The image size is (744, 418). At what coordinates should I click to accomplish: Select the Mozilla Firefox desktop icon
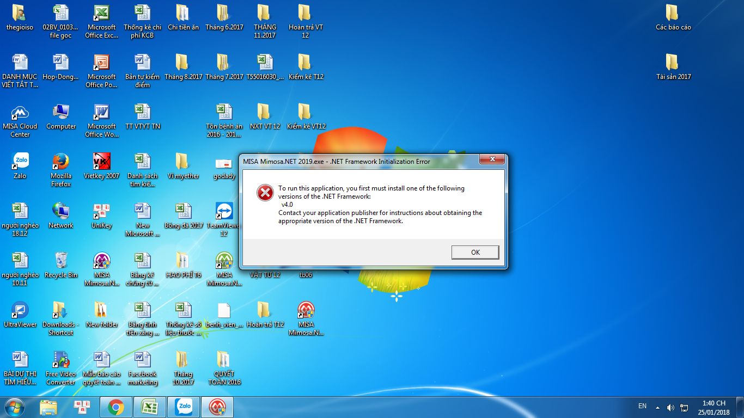pyautogui.click(x=61, y=170)
